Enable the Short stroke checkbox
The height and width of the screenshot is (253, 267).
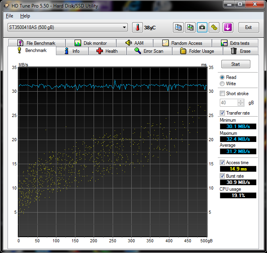pyautogui.click(x=223, y=94)
